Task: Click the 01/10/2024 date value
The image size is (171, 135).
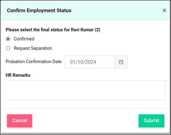Action: (x=83, y=62)
